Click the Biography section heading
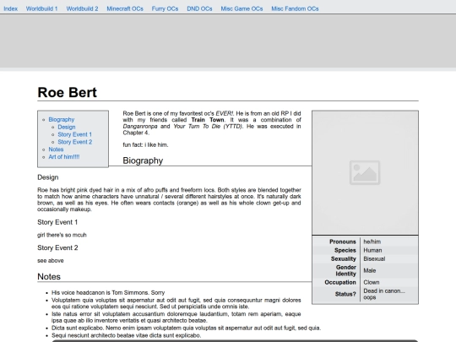 point(143,160)
